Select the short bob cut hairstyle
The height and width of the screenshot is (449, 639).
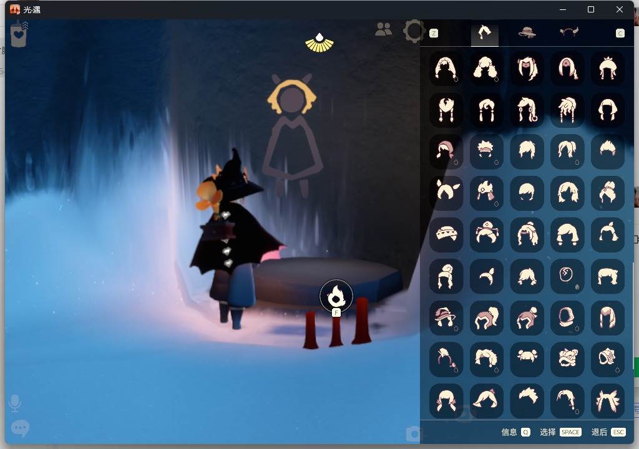click(527, 193)
